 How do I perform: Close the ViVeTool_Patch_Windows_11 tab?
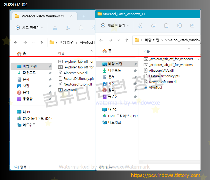point(71,16)
